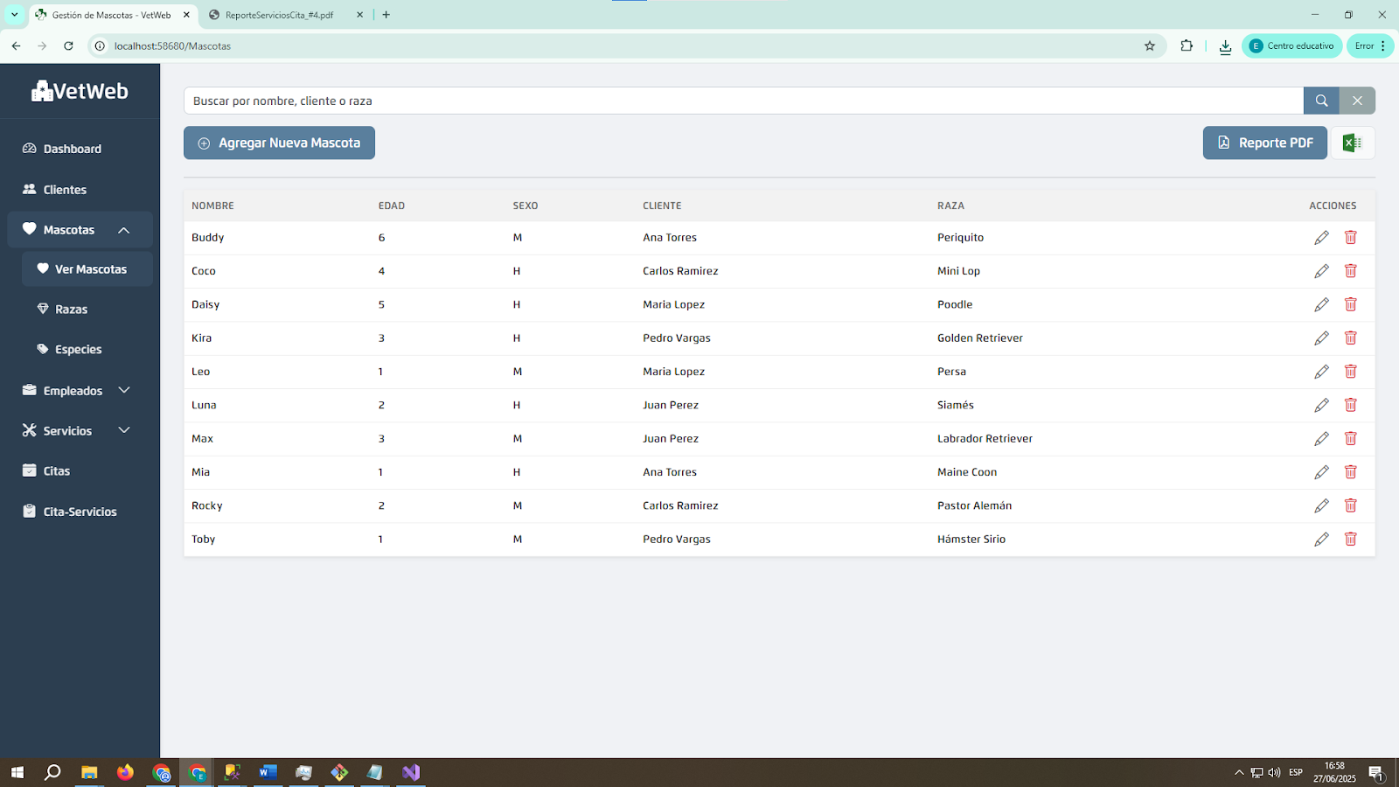
Task: Edit Buddy's record with the pencil icon
Action: pyautogui.click(x=1321, y=238)
